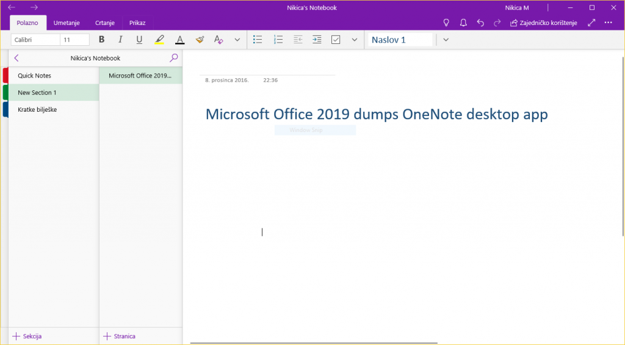
Task: Expand more paragraph options
Action: coord(355,40)
